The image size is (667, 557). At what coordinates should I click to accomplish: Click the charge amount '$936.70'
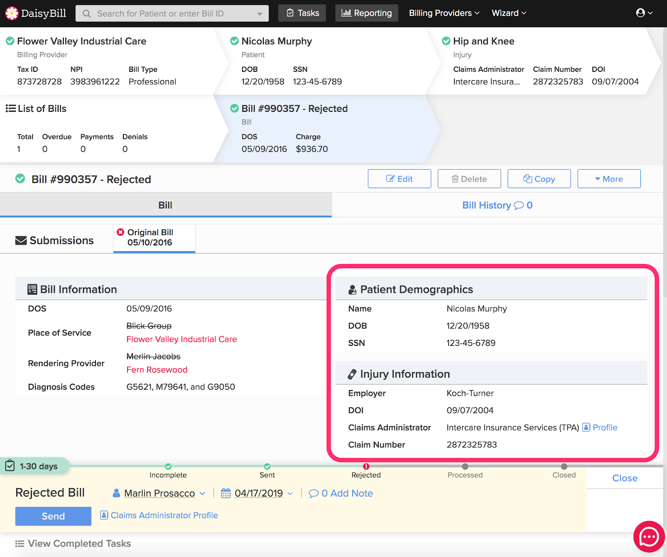pos(312,149)
